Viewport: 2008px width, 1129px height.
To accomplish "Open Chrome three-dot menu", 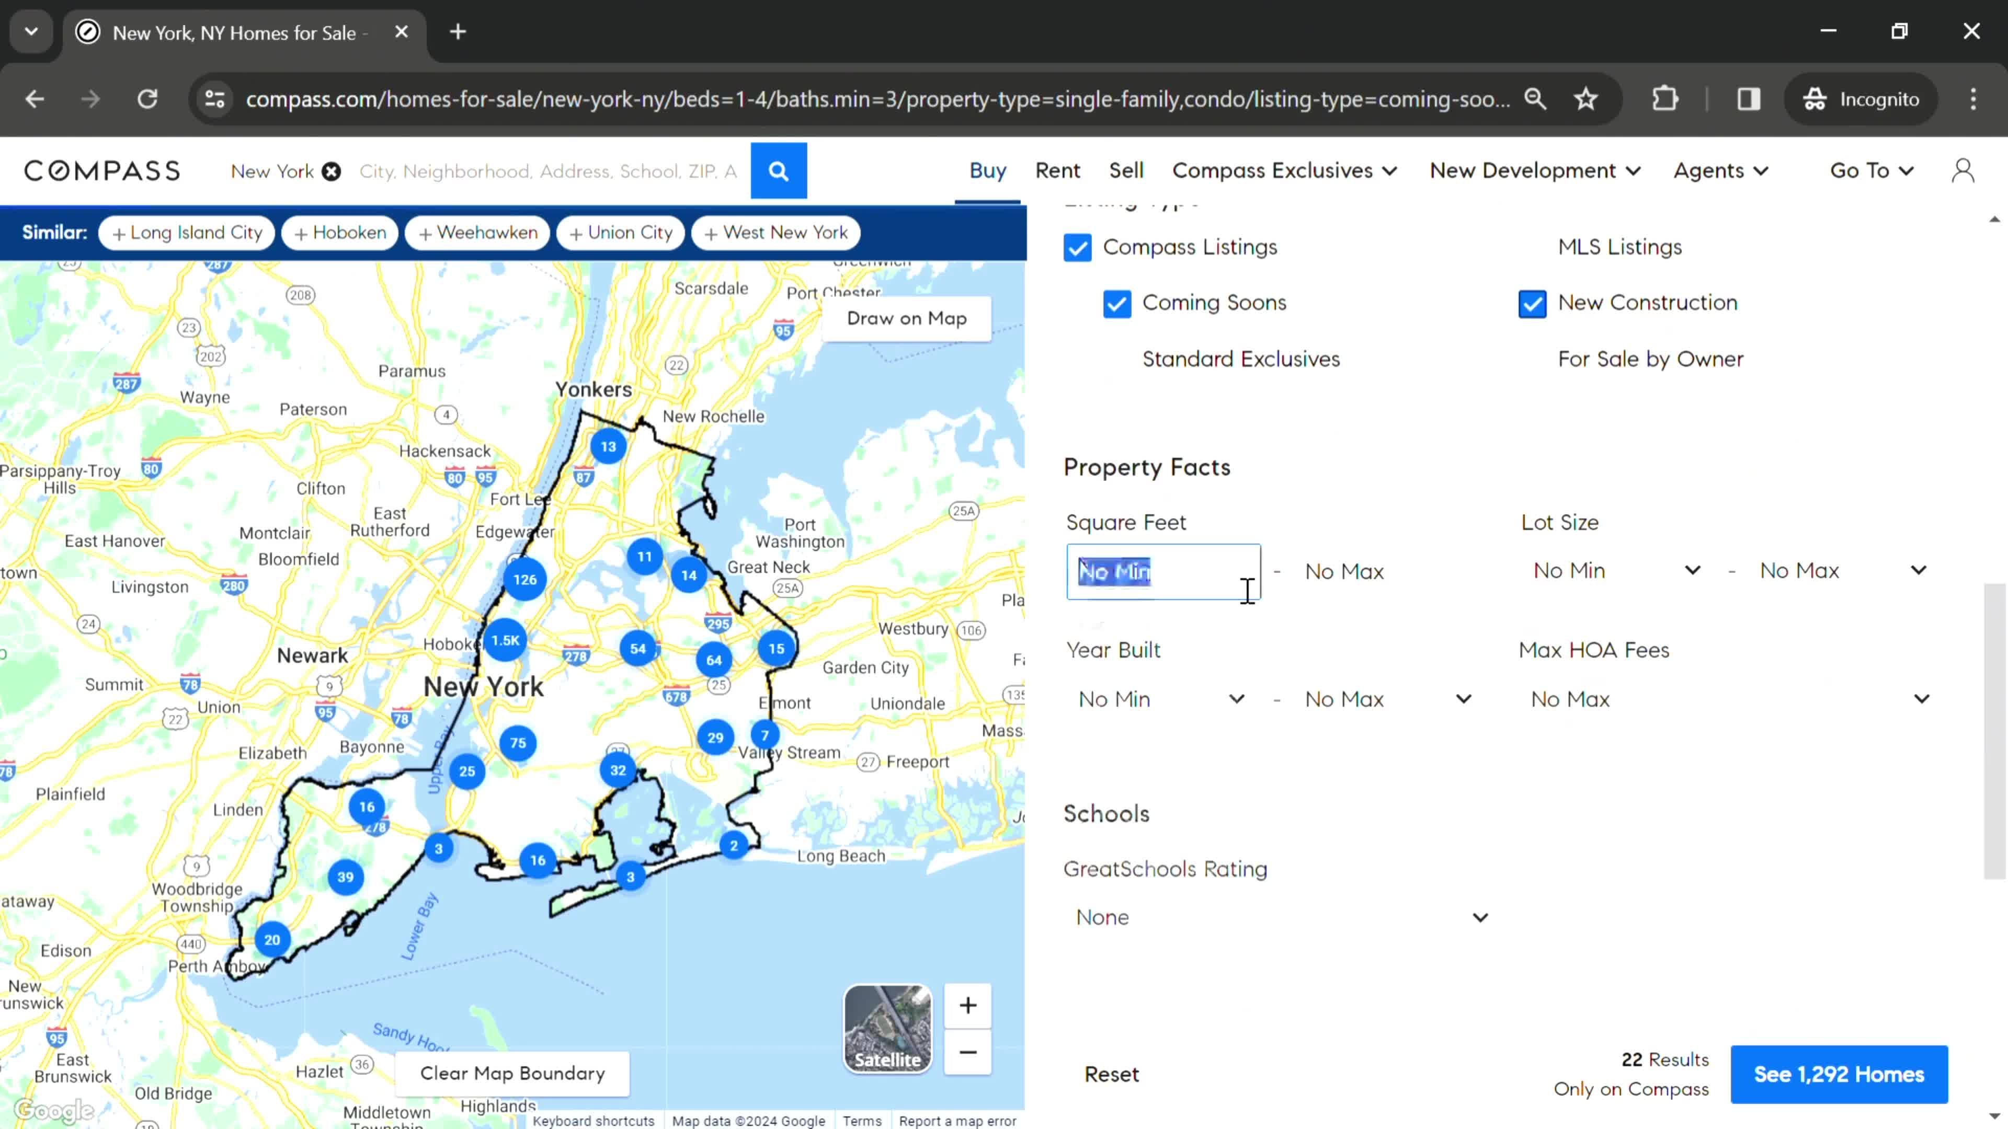I will tap(1973, 99).
